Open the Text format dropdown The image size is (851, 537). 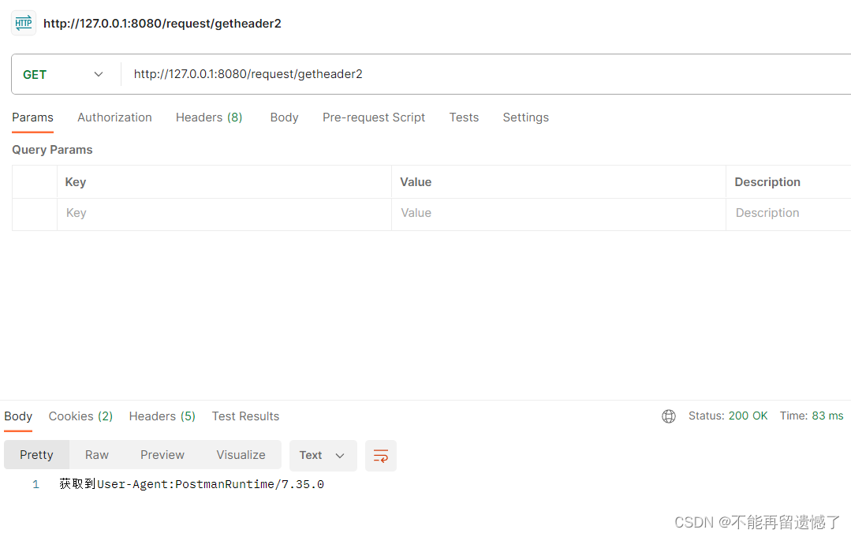tap(323, 456)
